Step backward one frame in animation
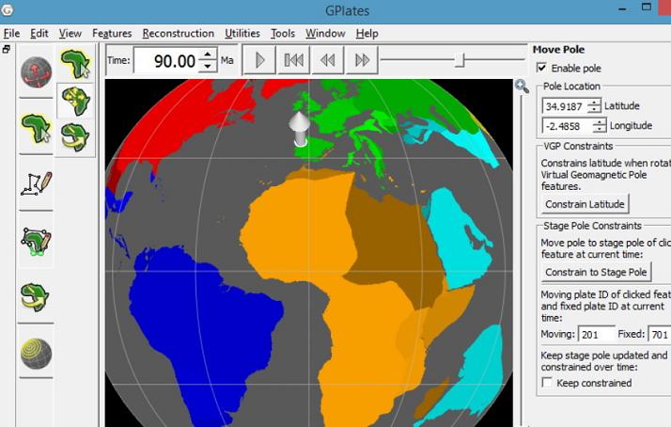Image resolution: width=671 pixels, height=427 pixels. [x=328, y=60]
